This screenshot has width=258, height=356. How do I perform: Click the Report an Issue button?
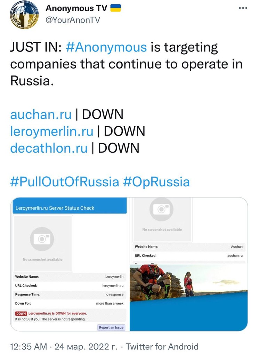click(x=111, y=327)
